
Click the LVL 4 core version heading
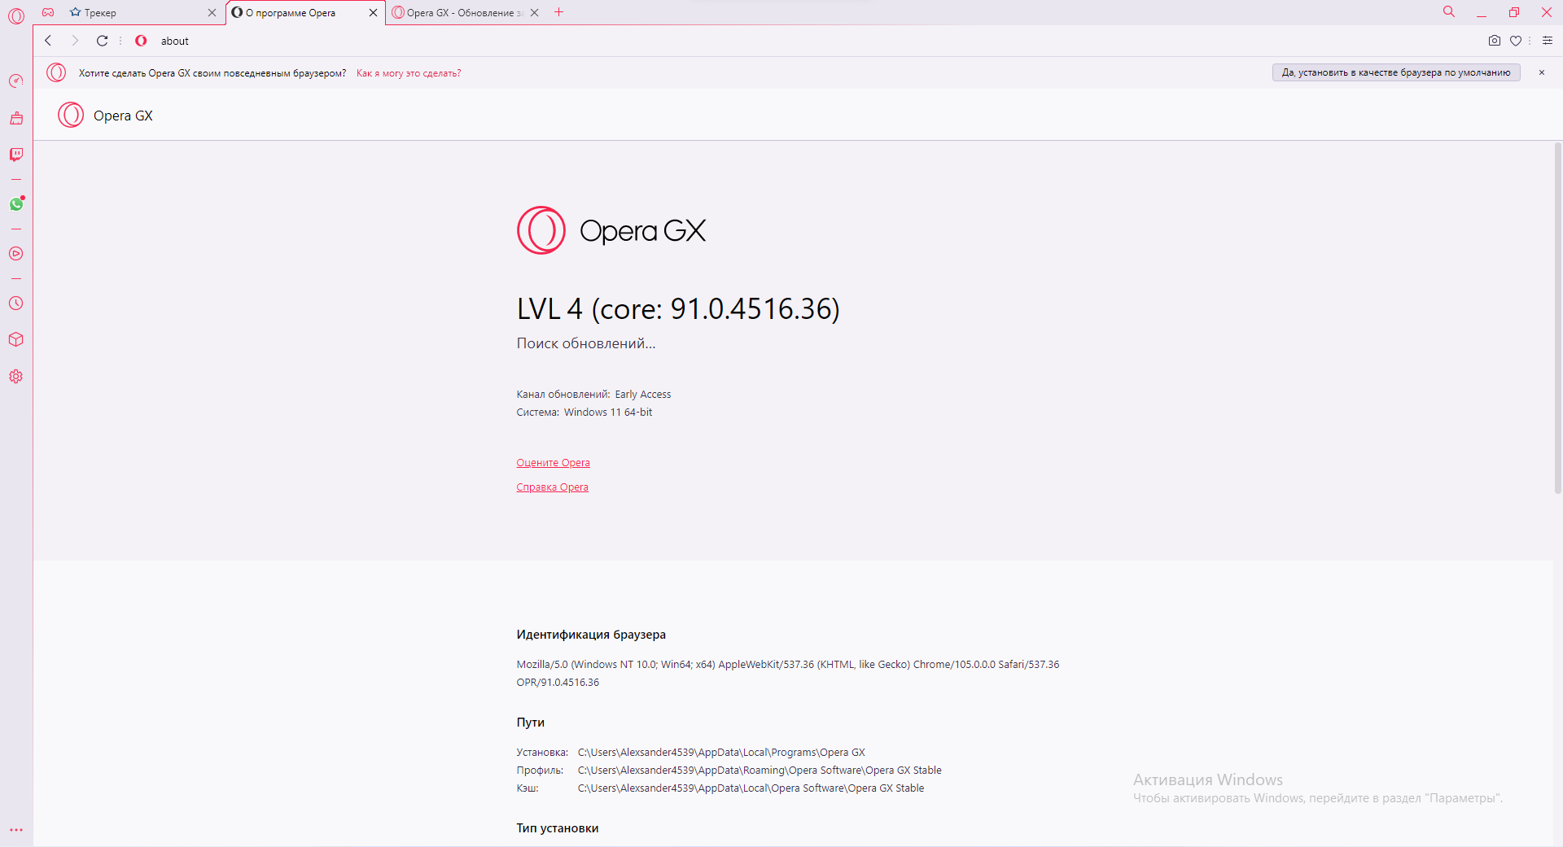click(678, 309)
